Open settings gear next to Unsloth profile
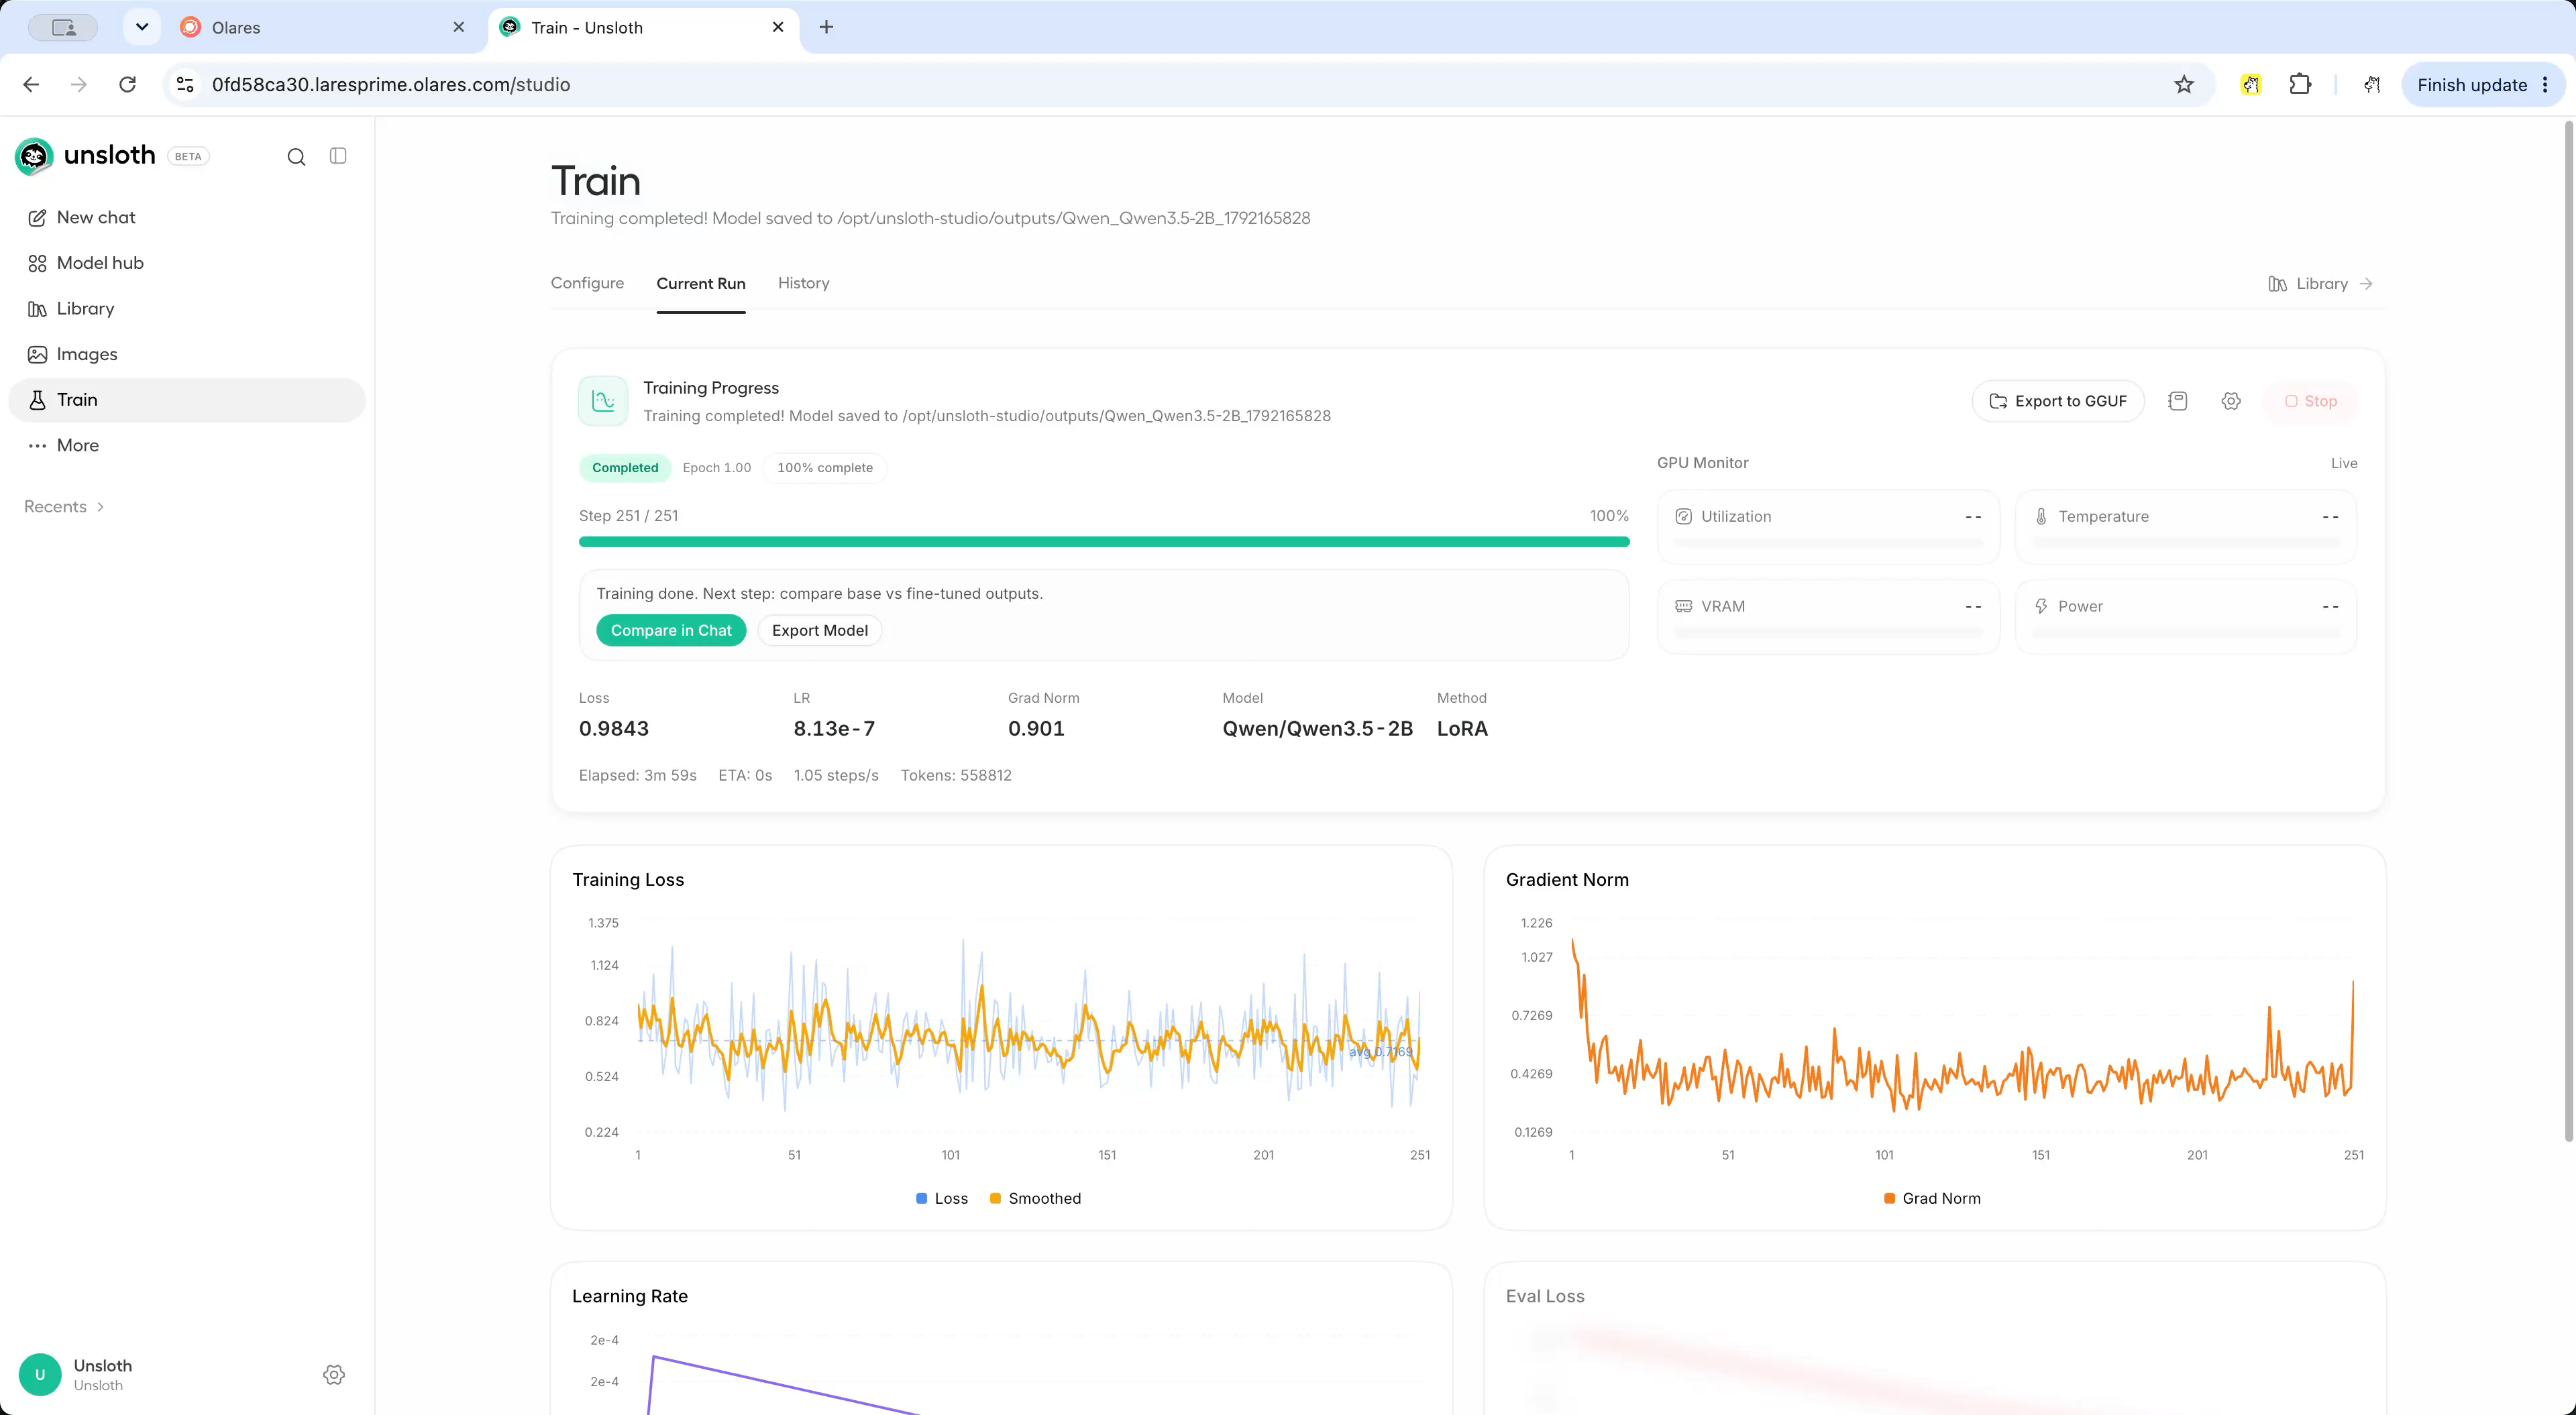 point(334,1375)
